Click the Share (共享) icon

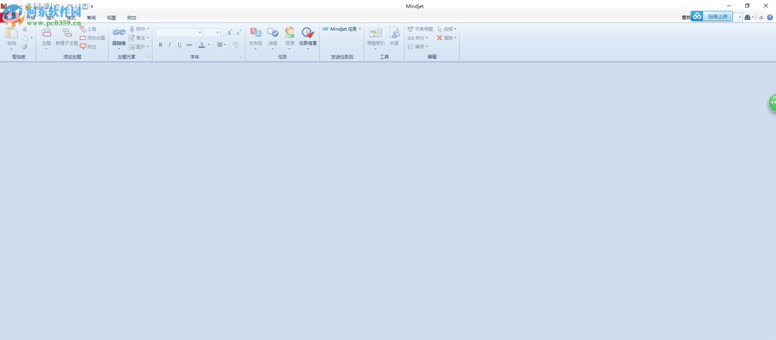pos(394,33)
